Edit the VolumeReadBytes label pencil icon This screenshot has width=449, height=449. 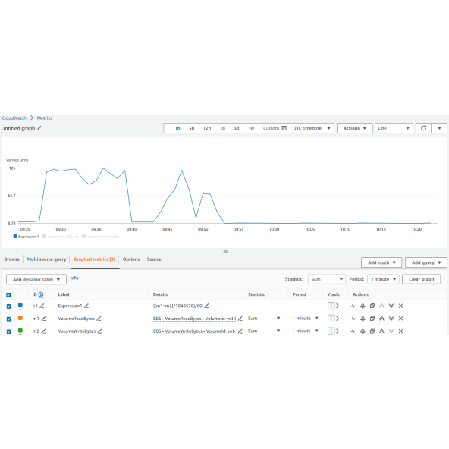click(x=99, y=319)
